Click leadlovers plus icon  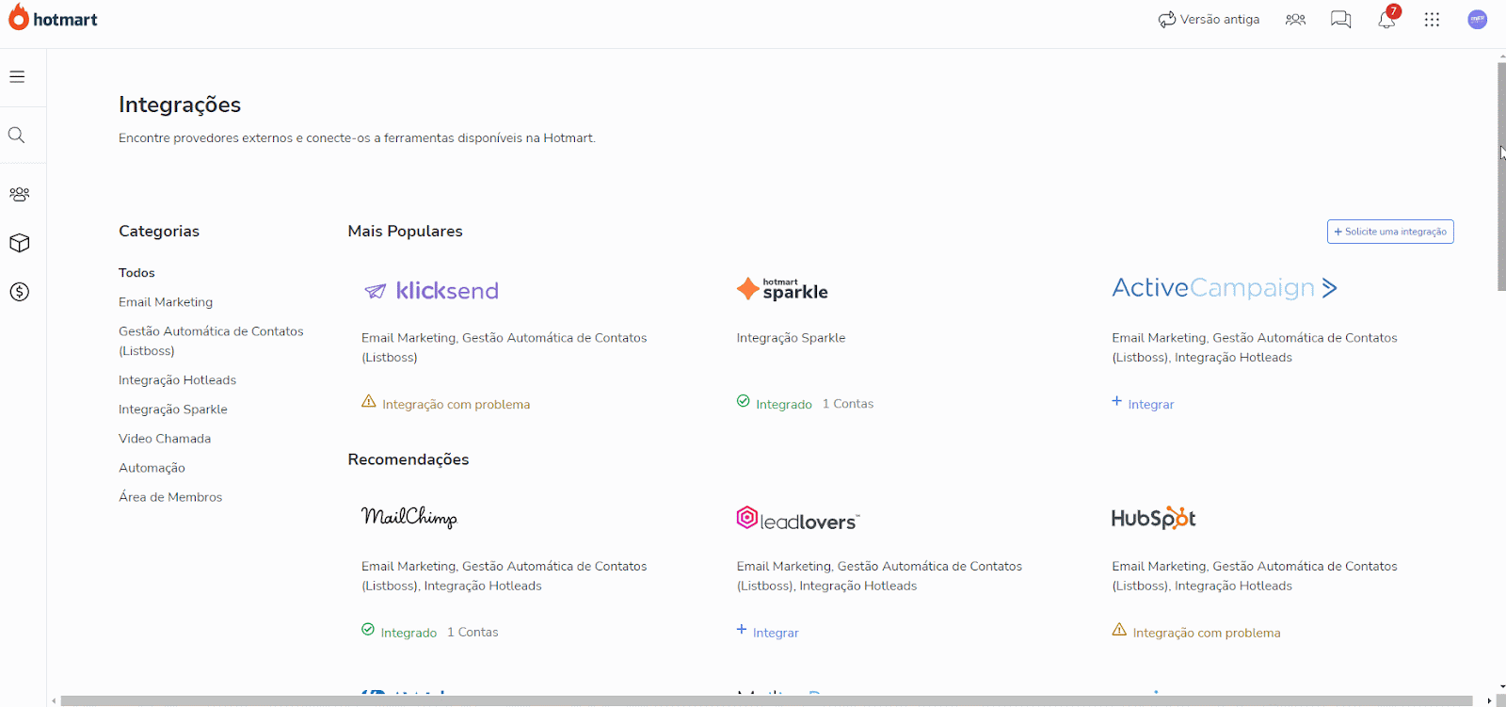(742, 629)
